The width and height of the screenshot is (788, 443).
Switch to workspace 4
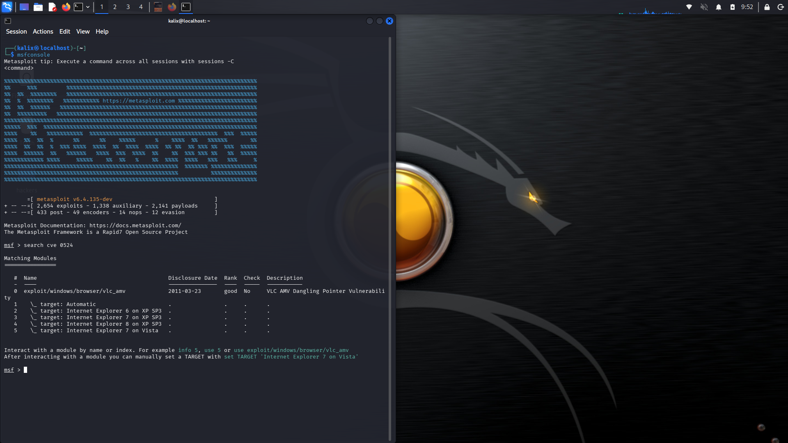141,7
